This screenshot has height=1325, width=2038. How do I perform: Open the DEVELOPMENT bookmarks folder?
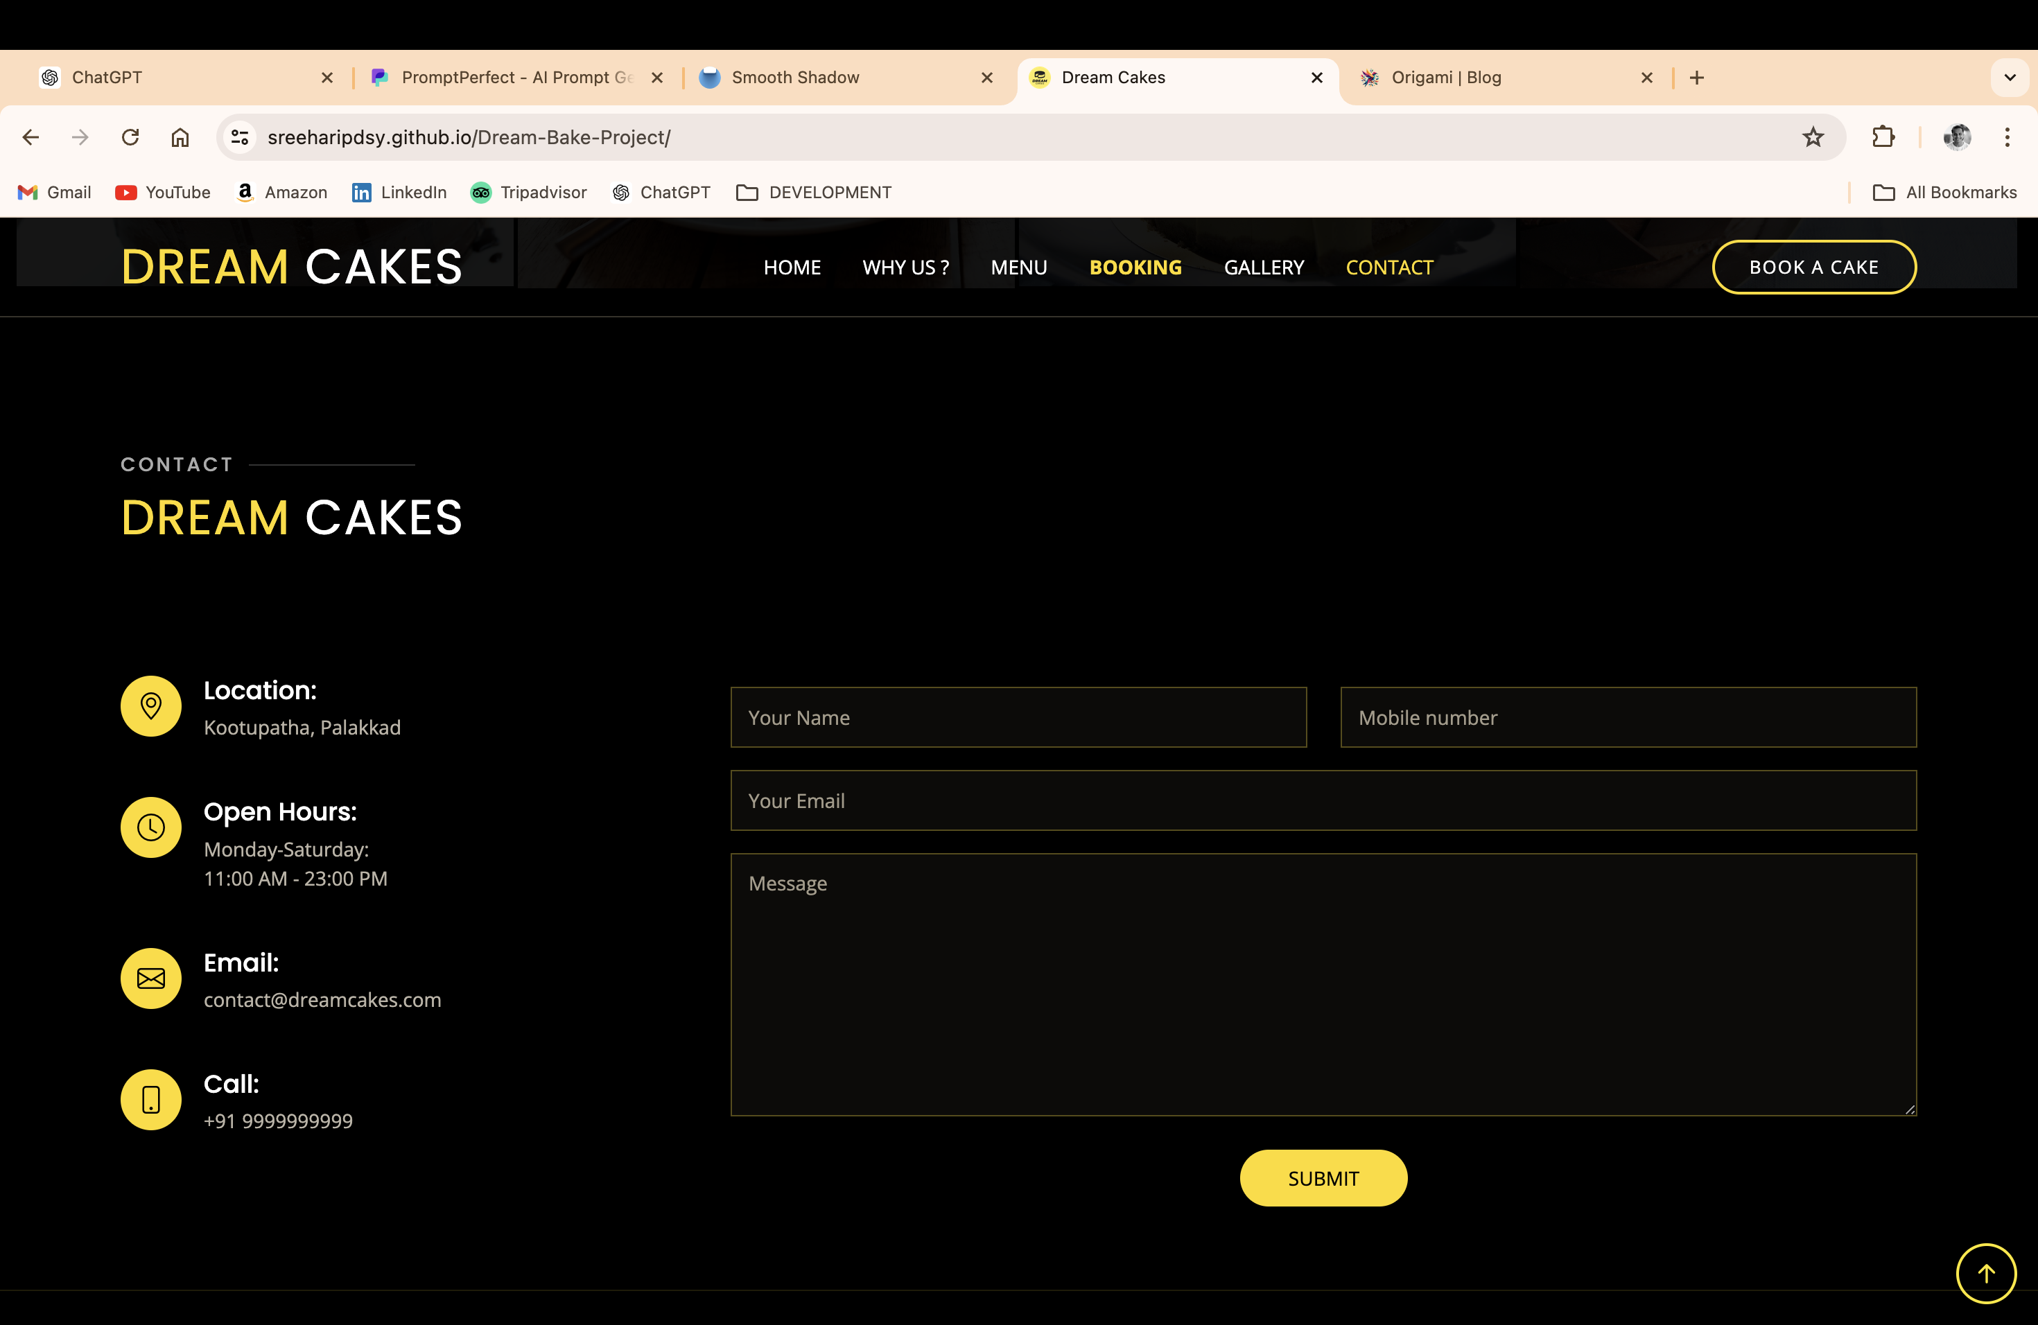814,193
